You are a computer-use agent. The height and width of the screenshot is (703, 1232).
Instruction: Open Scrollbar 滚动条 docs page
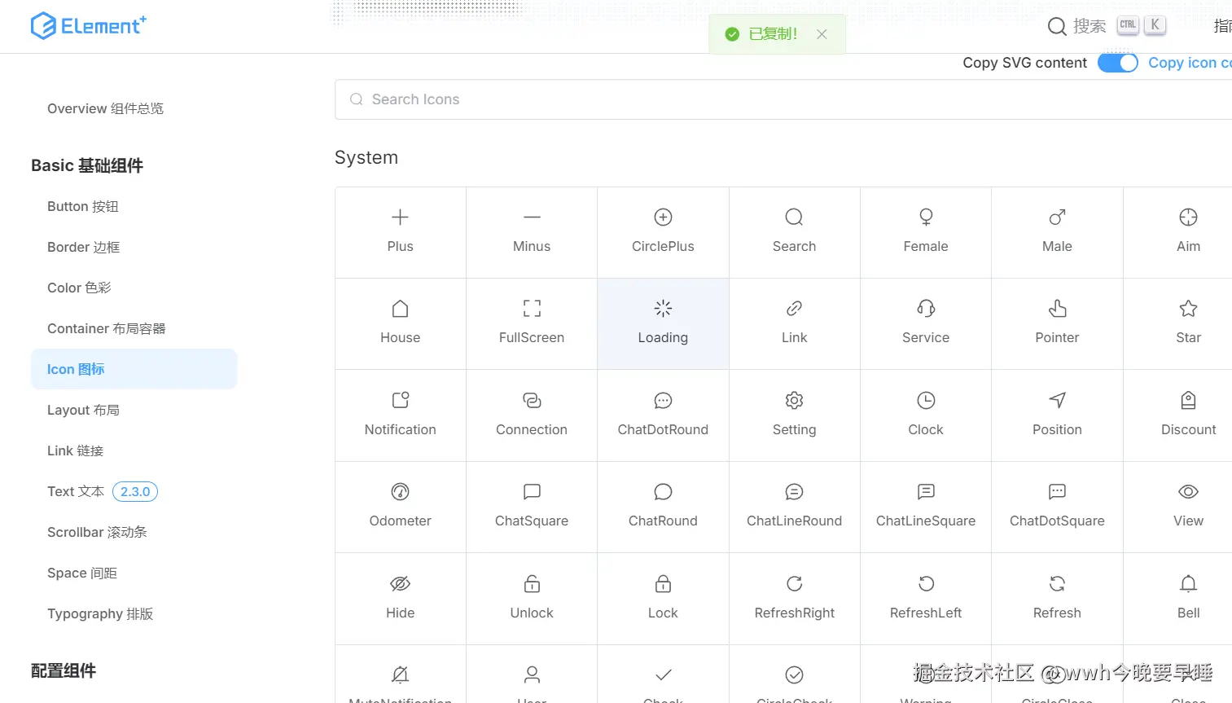tap(97, 532)
